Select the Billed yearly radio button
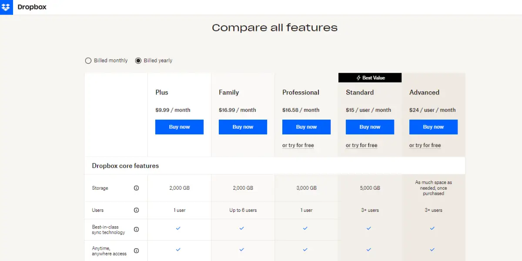Viewport: 522px width, 261px height. click(x=138, y=60)
